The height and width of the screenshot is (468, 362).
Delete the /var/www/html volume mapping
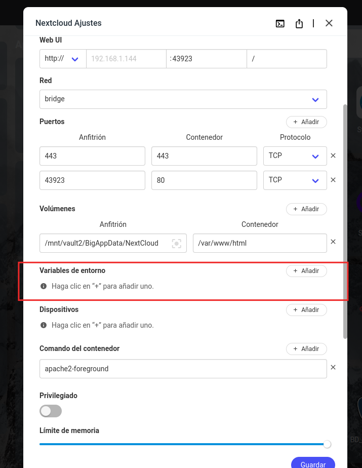click(x=333, y=242)
